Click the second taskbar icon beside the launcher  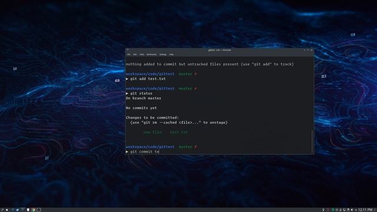pos(7,210)
